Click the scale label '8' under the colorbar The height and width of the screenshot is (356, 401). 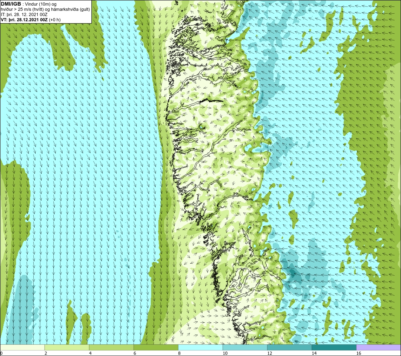click(x=179, y=354)
